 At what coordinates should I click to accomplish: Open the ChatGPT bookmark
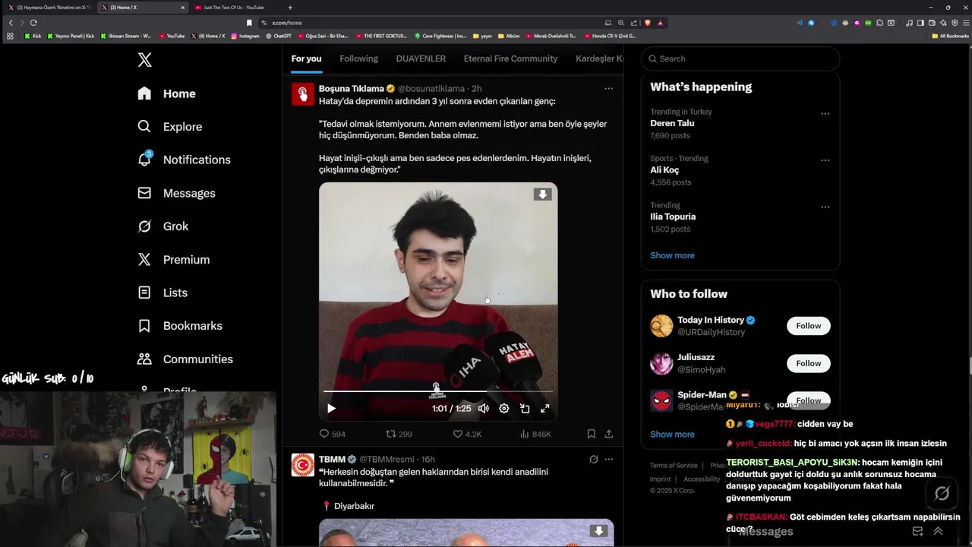pyautogui.click(x=279, y=36)
